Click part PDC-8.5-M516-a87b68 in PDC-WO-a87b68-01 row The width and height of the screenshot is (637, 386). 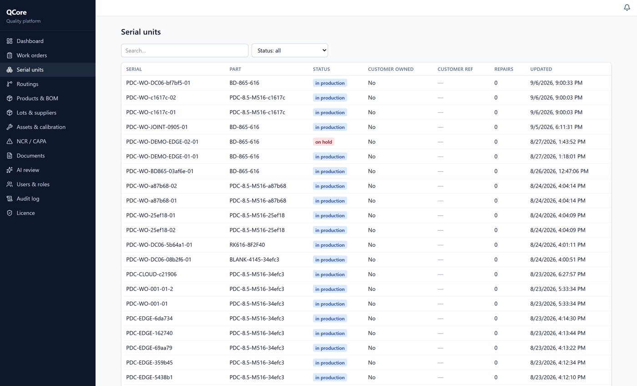[258, 201]
